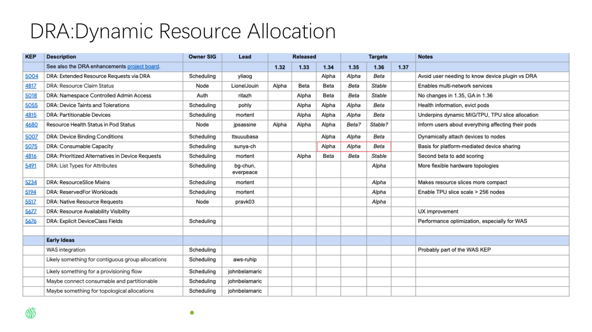The image size is (592, 332).
Task: Open KEP 5676 link
Action: (x=31, y=221)
